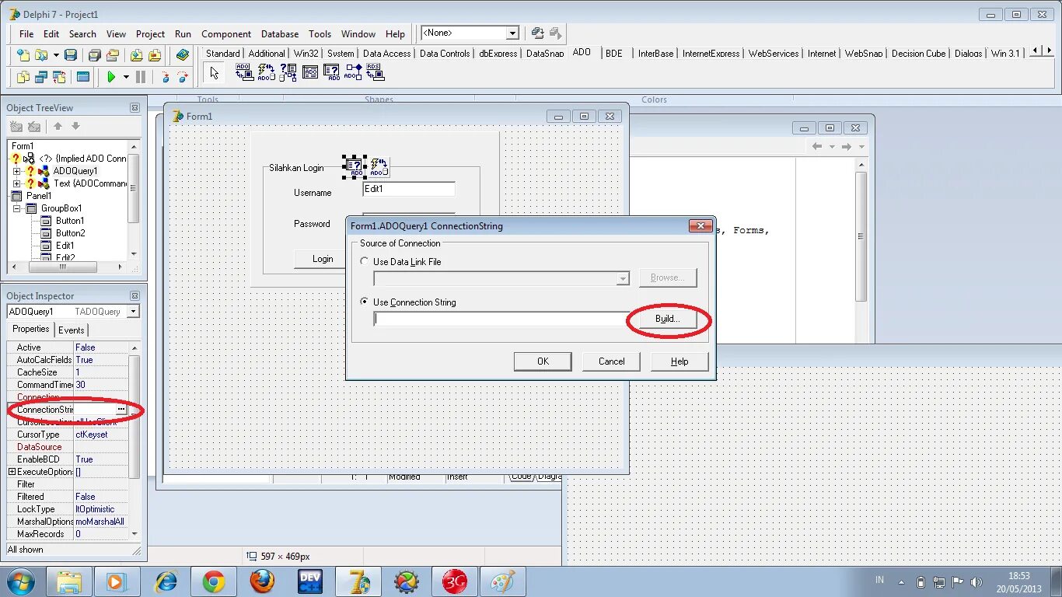Click the New Form toolbar icon
Image resolution: width=1062 pixels, height=597 pixels.
point(82,77)
